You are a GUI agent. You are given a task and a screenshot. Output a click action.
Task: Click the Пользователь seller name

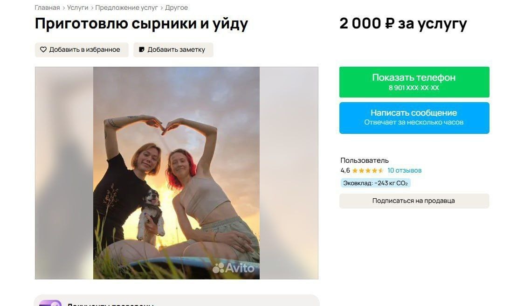[x=364, y=160]
